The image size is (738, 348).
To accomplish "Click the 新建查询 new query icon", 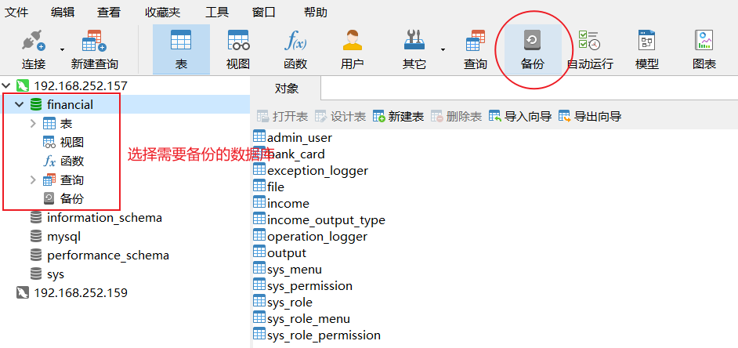I will 94,49.
